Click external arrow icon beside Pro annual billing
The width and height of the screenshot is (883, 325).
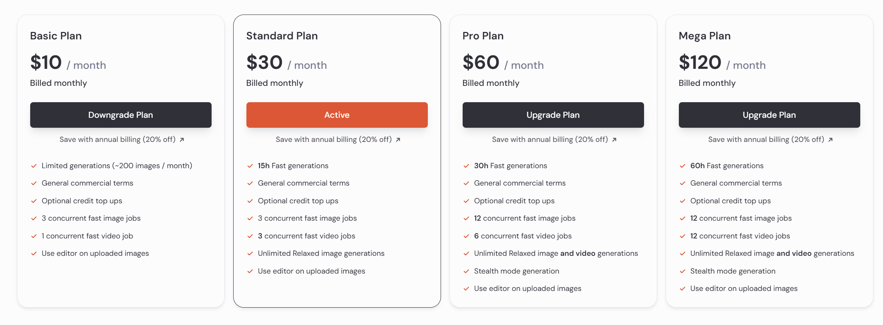(614, 140)
